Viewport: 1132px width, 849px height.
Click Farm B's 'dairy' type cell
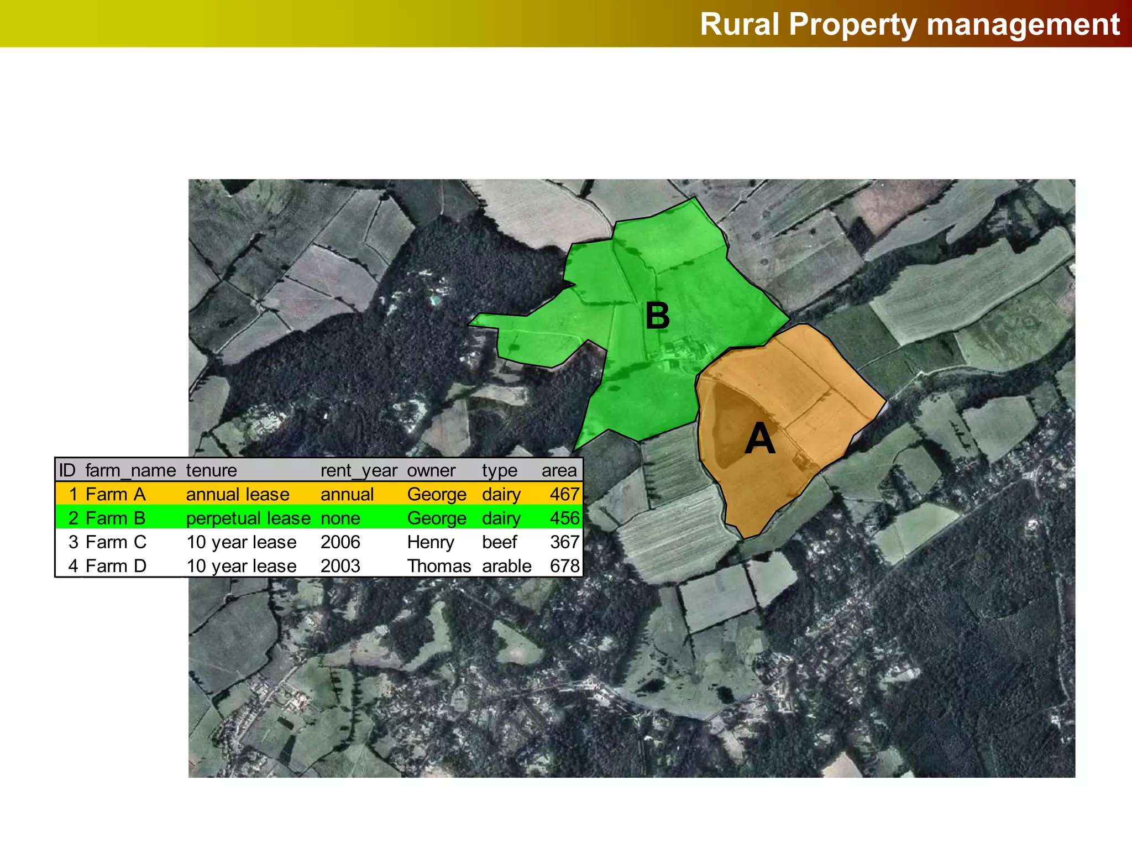[x=501, y=518]
